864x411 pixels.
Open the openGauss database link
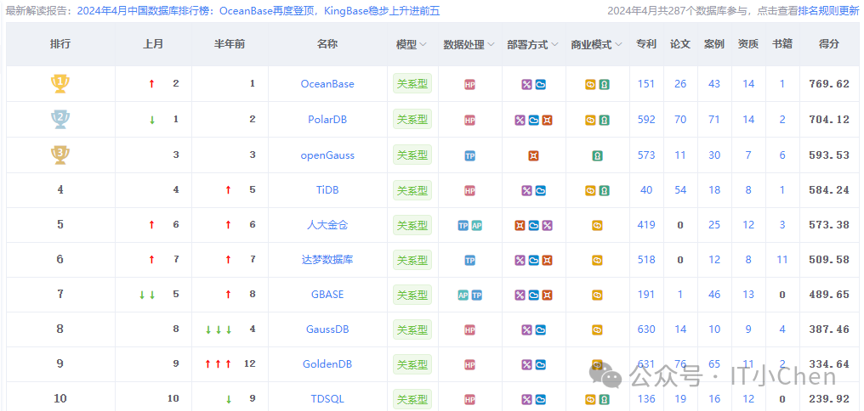click(327, 155)
